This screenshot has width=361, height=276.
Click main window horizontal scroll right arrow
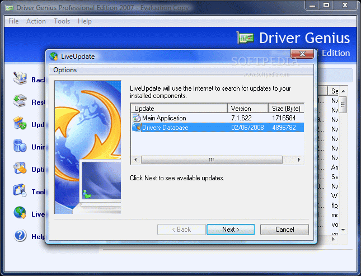(333, 239)
